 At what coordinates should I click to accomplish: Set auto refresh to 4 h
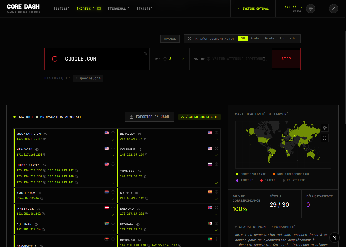pos(292,39)
